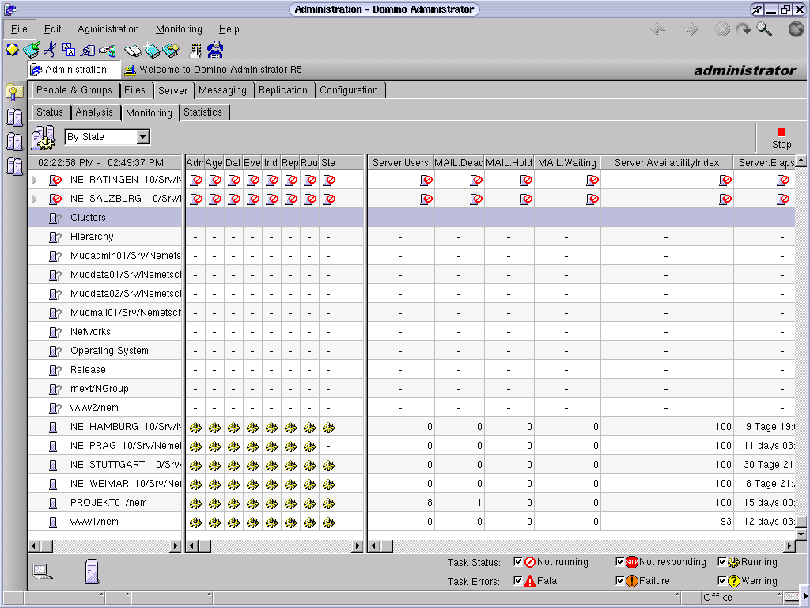Click the MAIL.Waiting column header

(566, 163)
